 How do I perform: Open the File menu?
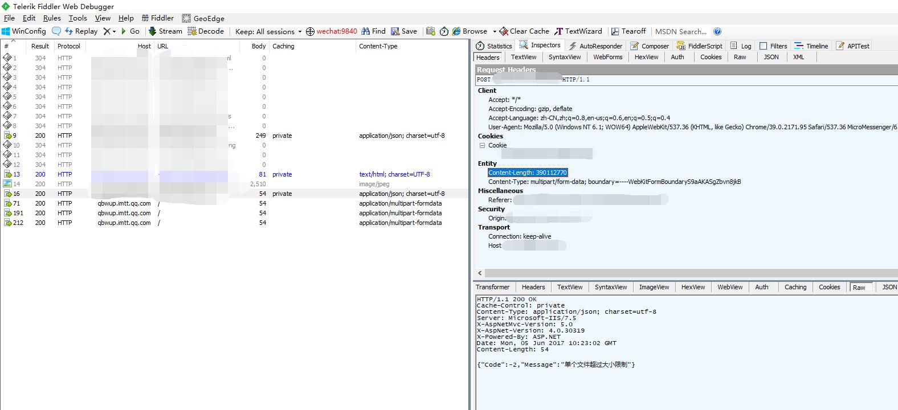click(x=9, y=18)
